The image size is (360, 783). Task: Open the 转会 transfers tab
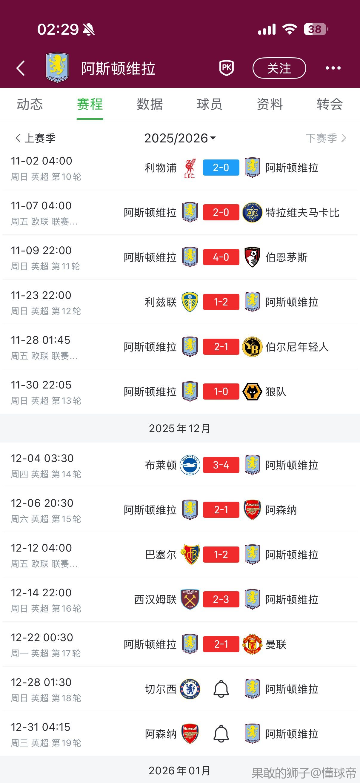tap(330, 104)
